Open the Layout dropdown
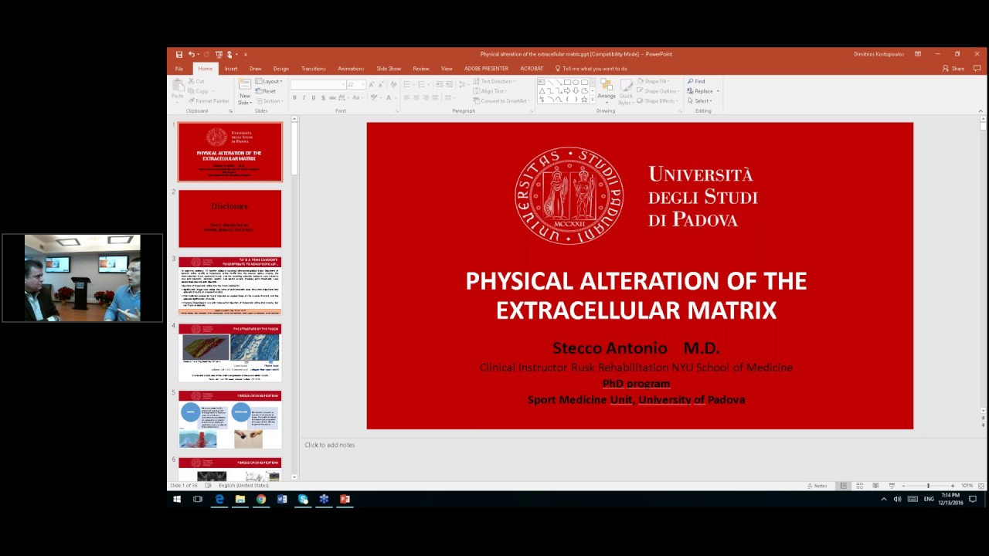 coord(268,81)
